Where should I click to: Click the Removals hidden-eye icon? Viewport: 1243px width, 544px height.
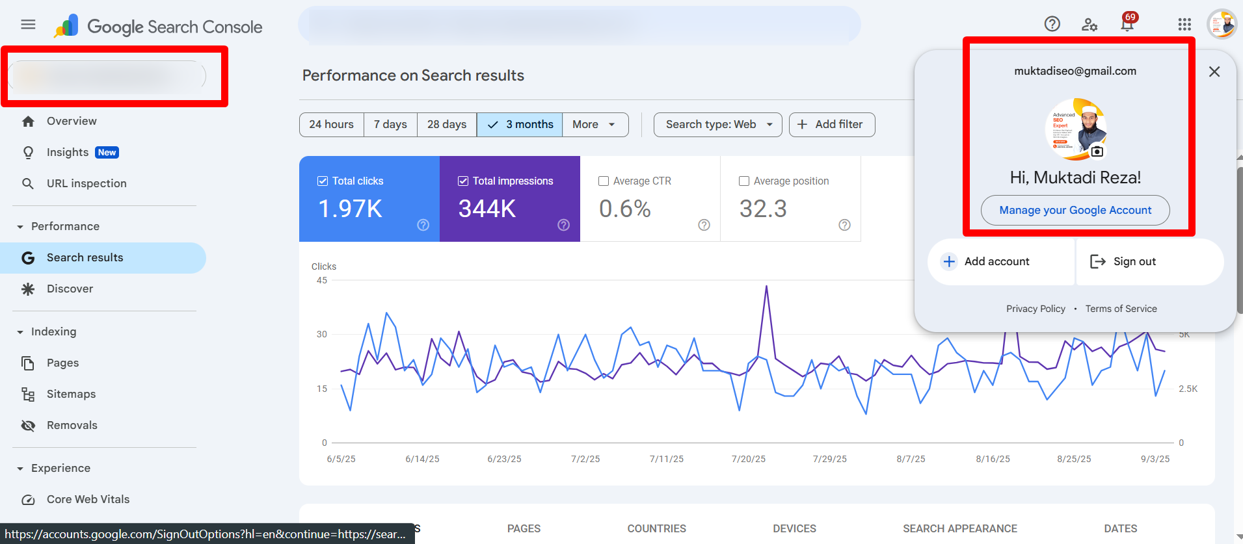[28, 426]
